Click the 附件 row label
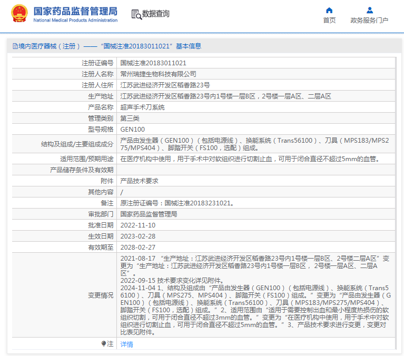This screenshot has height=356, width=404. tap(107, 181)
